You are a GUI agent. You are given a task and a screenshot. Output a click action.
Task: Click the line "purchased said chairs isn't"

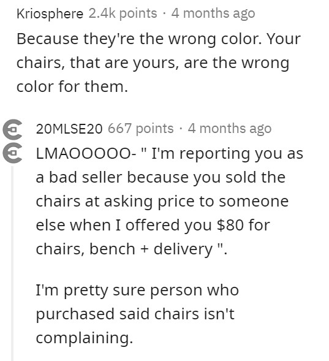(x=135, y=314)
